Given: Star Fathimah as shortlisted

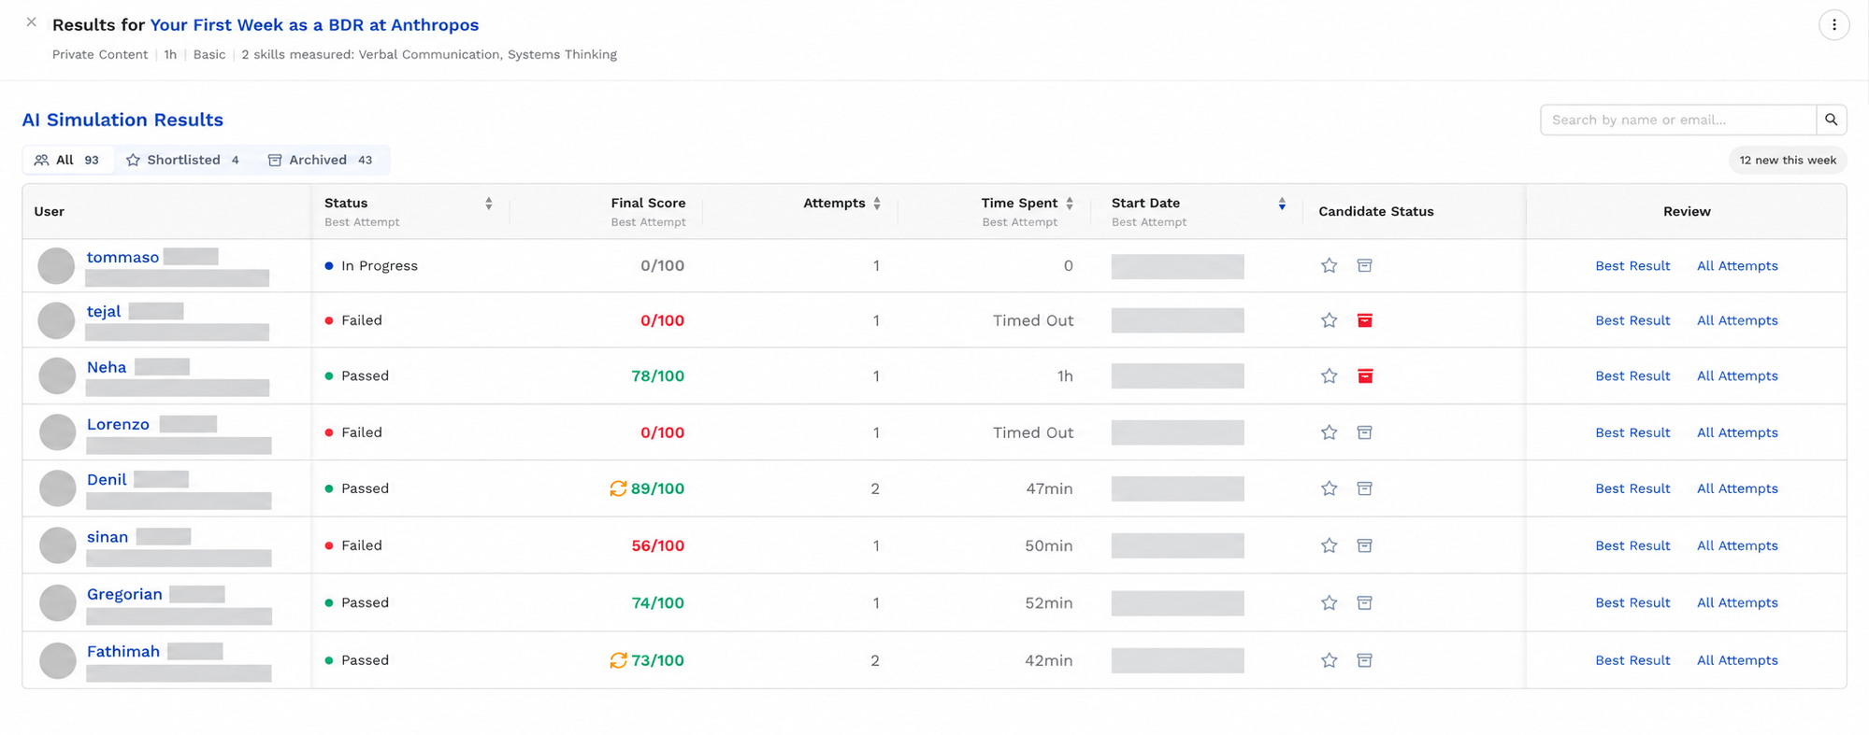Looking at the screenshot, I should 1329,660.
